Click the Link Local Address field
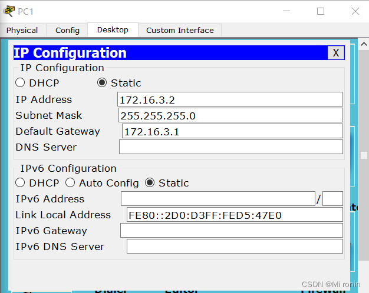Image resolution: width=369 pixels, height=293 pixels. [235, 215]
